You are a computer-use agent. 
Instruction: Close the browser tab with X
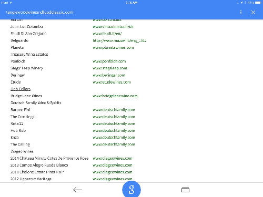click(253, 12)
